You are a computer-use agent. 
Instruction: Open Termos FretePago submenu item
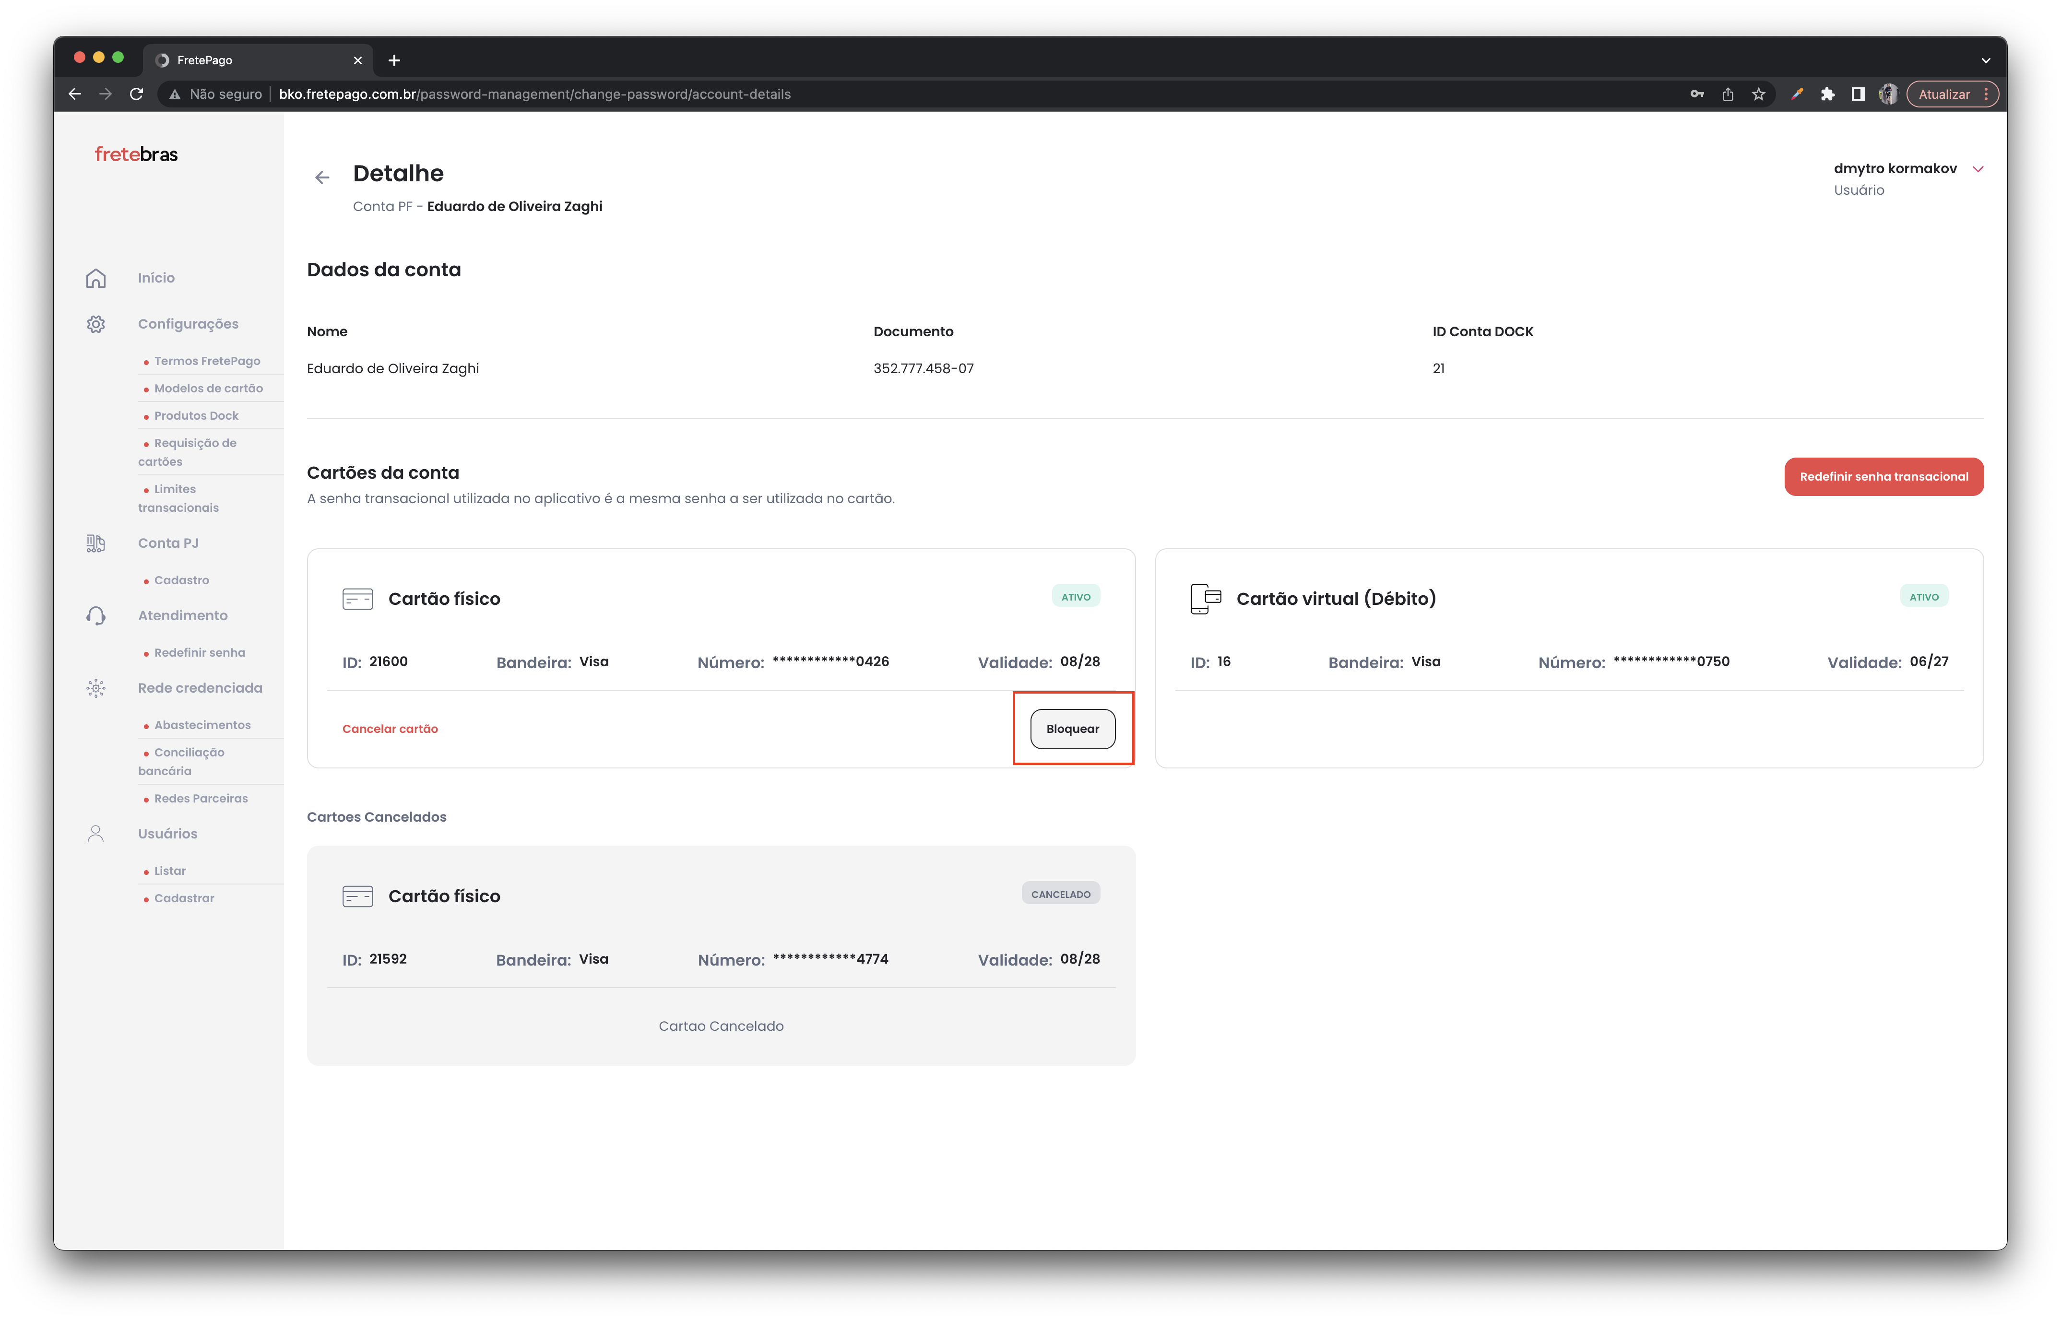point(207,361)
